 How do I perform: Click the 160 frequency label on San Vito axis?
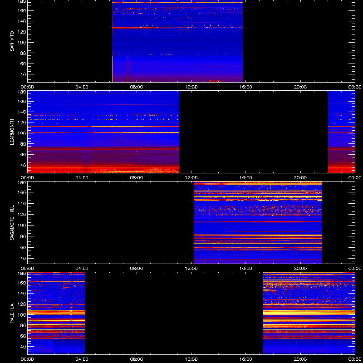(x=22, y=10)
